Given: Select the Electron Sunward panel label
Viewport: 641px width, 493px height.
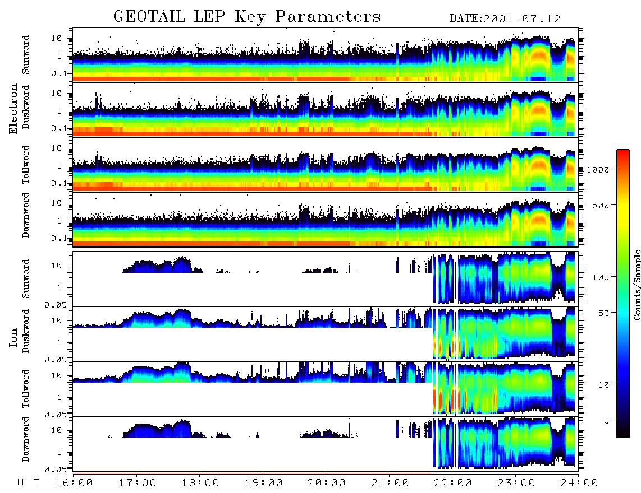Looking at the screenshot, I should 26,55.
